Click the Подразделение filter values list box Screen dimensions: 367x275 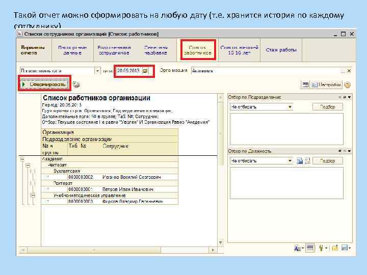[x=286, y=129]
